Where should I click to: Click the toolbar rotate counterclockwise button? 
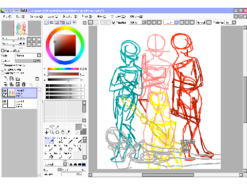(182, 23)
